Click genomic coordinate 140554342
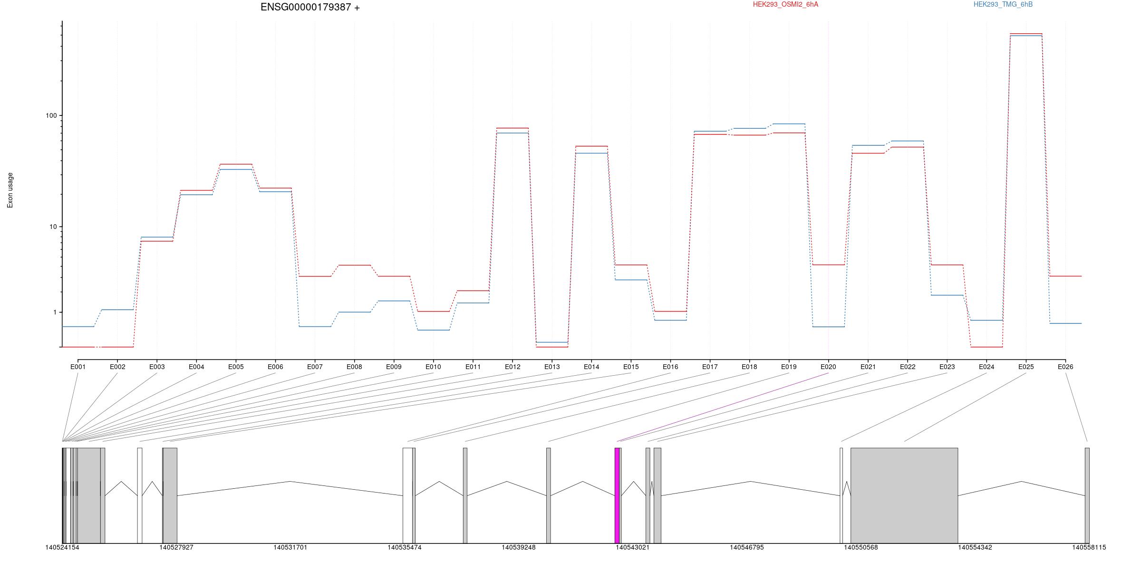Viewport: 1141px width, 570px height. [x=975, y=547]
